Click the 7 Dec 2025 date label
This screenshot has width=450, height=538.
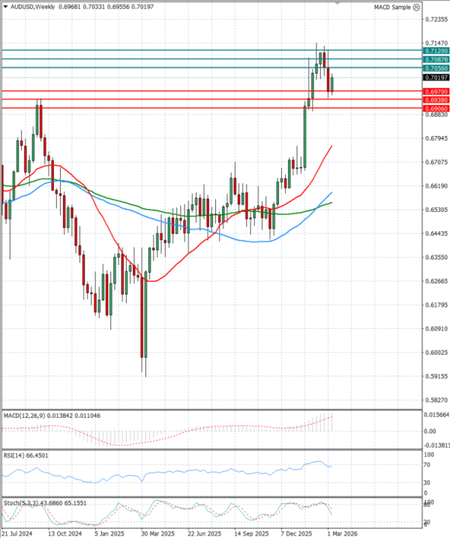[298, 532]
